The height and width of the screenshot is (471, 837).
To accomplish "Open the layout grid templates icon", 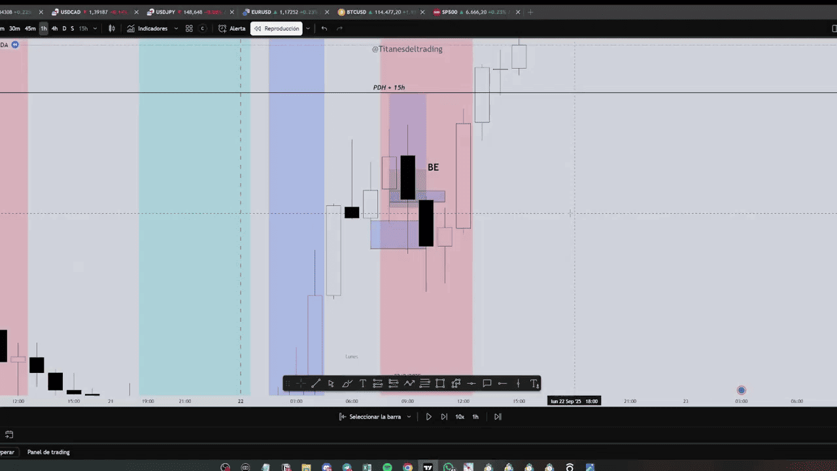I will click(x=189, y=28).
